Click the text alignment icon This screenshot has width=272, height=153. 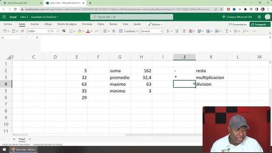105,31
